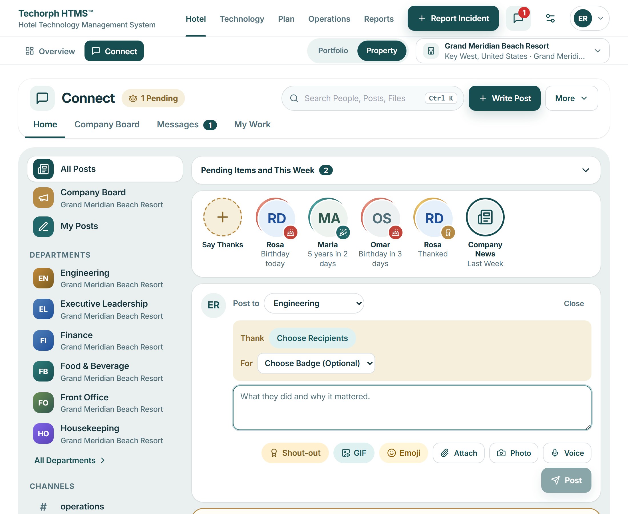Image resolution: width=628 pixels, height=514 pixels.
Task: Open Rosa's Thanked avatar
Action: (x=433, y=217)
